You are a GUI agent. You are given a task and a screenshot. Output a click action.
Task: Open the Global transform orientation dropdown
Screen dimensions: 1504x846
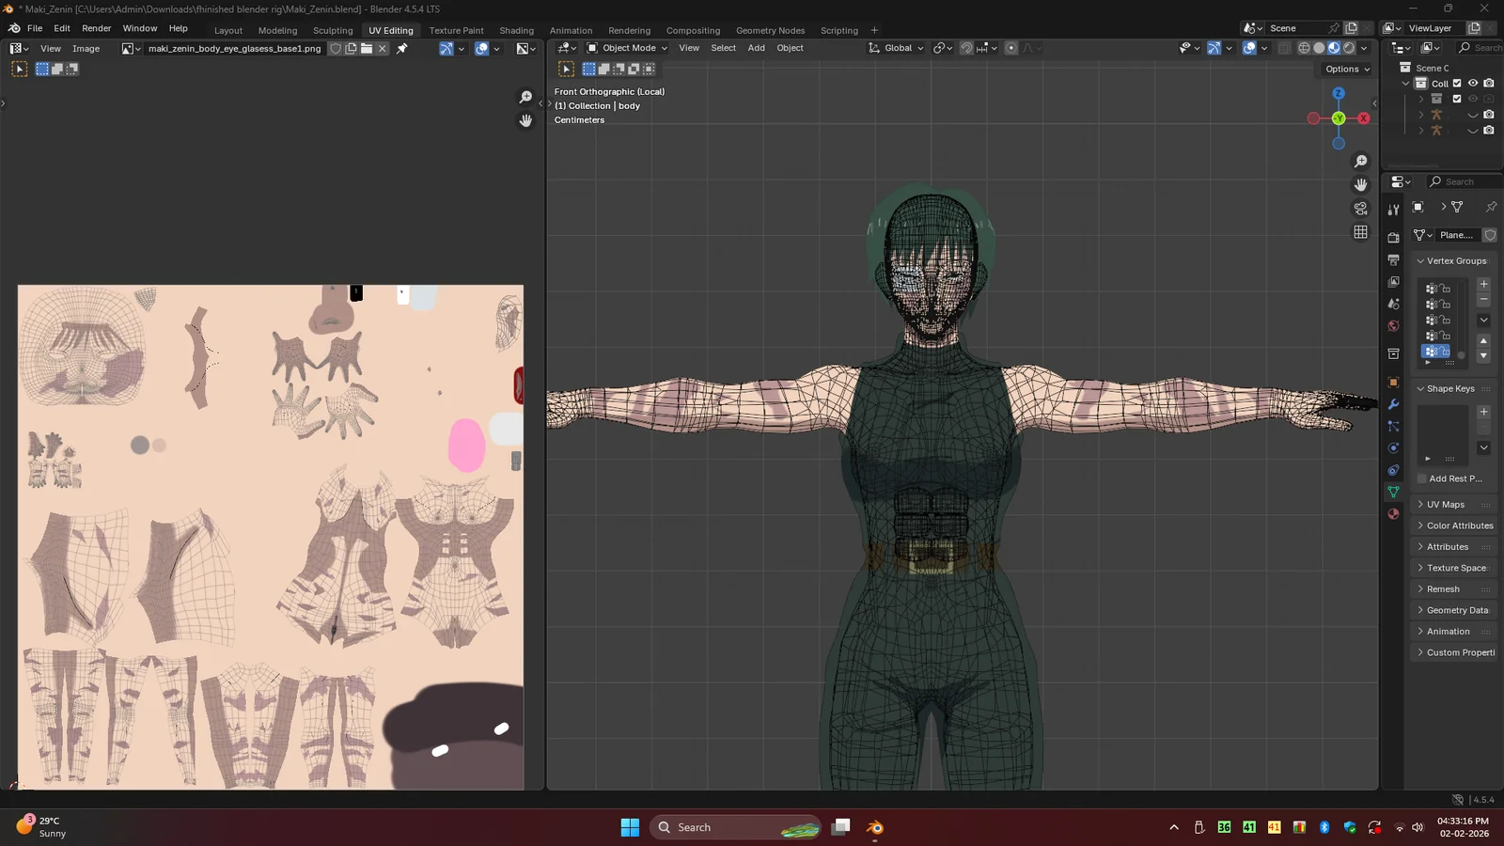tap(897, 48)
